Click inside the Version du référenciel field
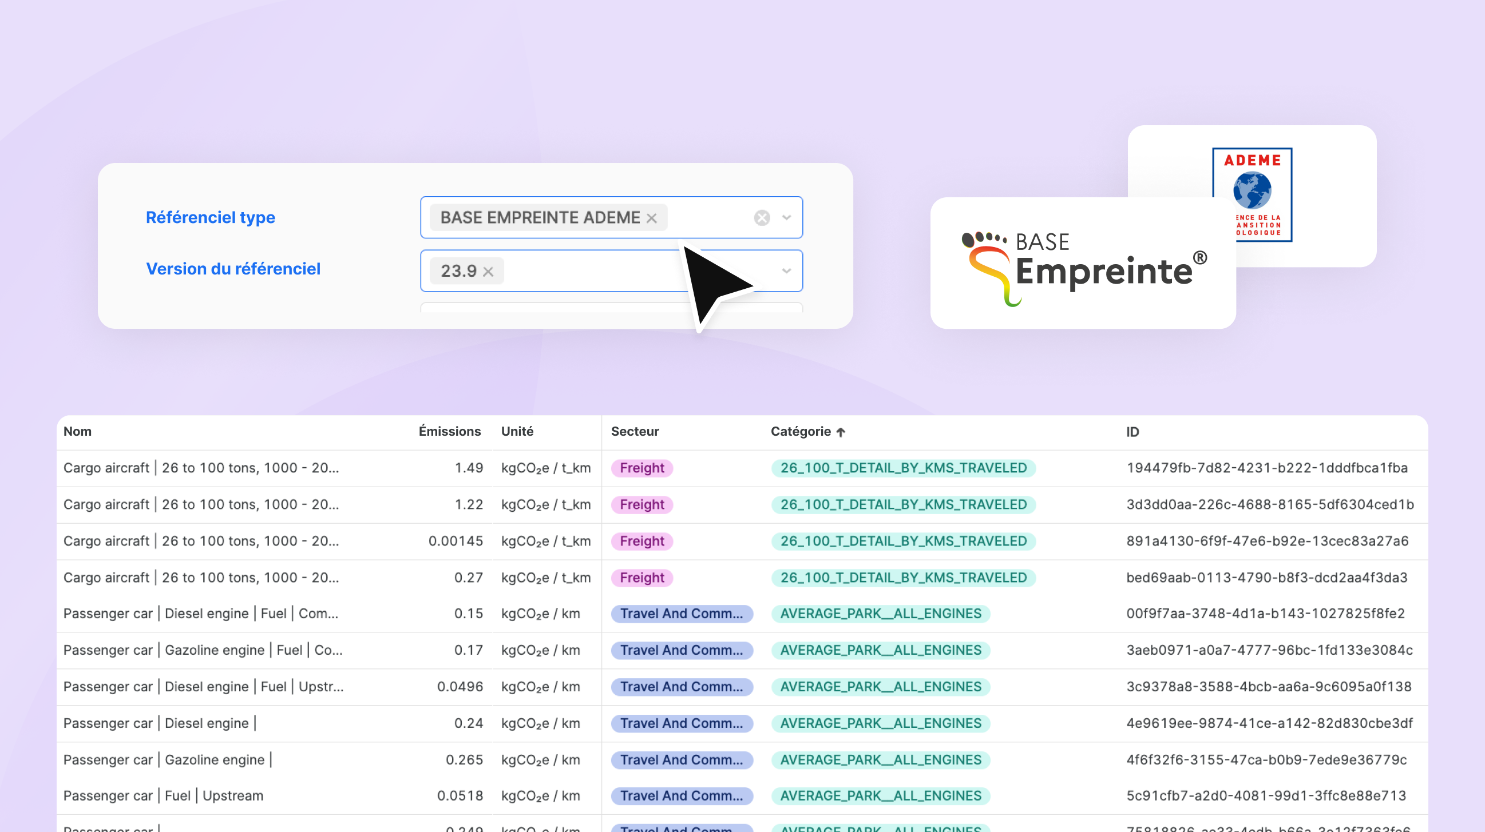Image resolution: width=1485 pixels, height=832 pixels. point(612,271)
